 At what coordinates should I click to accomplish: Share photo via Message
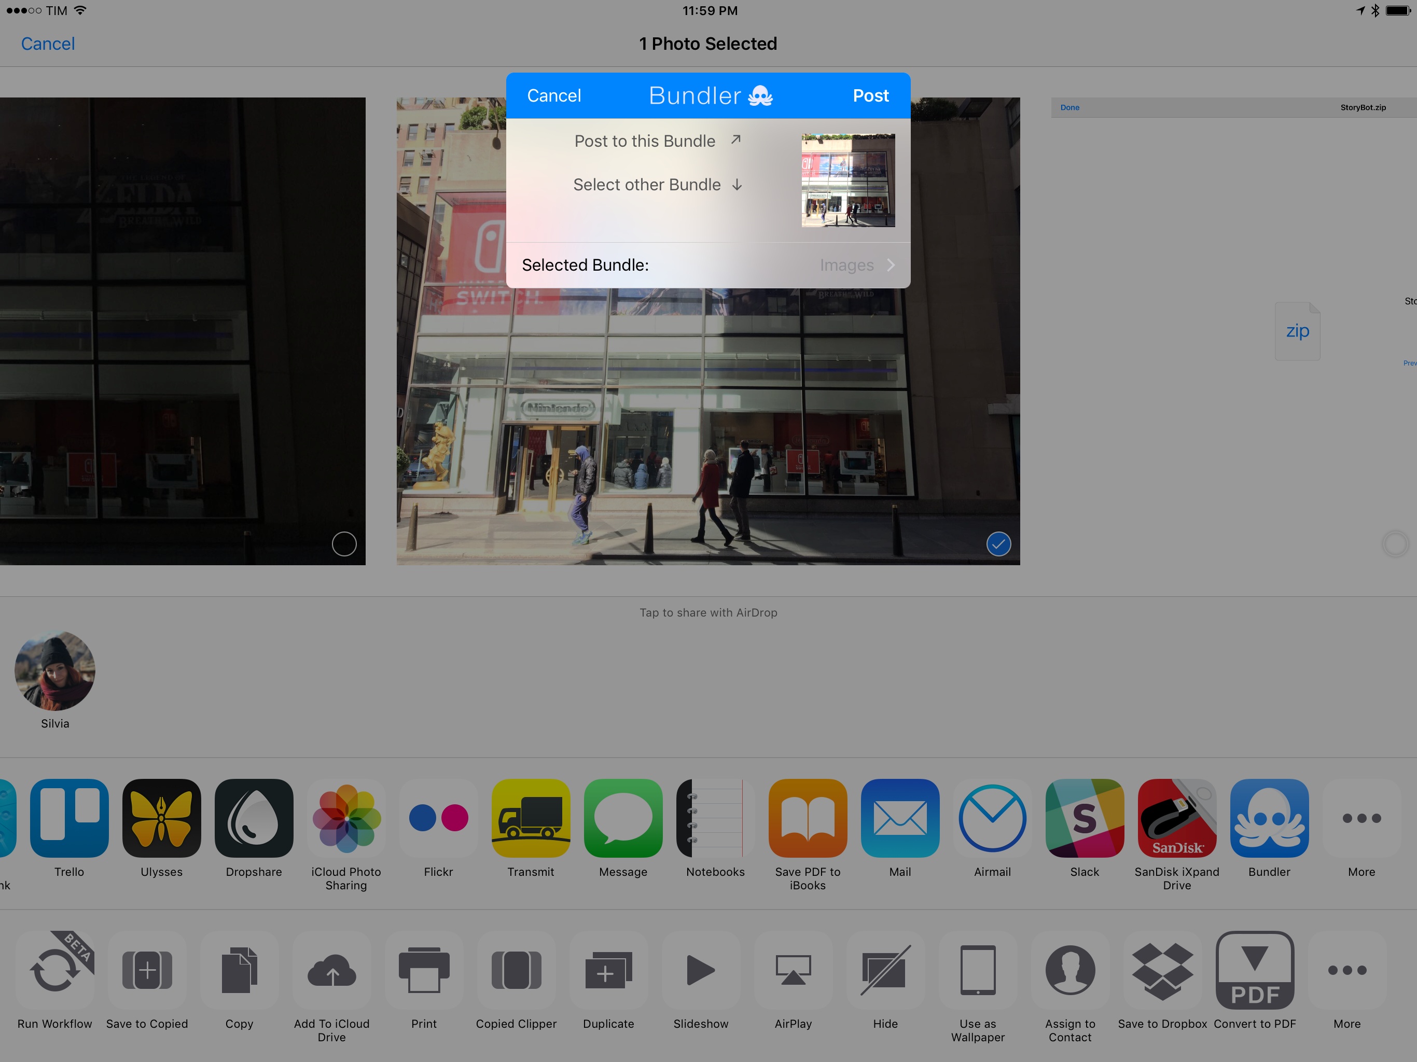point(622,818)
